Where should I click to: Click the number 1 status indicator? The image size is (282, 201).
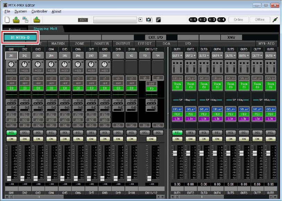click(x=193, y=20)
